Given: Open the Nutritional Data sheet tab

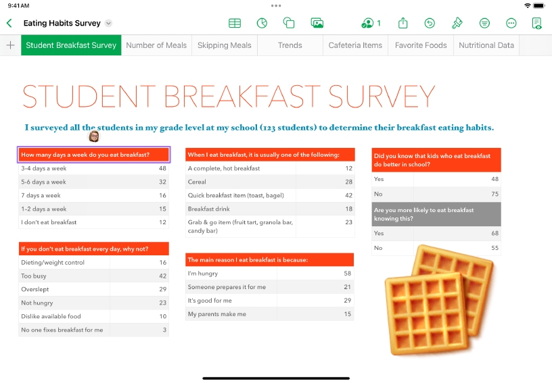Looking at the screenshot, I should coord(486,45).
